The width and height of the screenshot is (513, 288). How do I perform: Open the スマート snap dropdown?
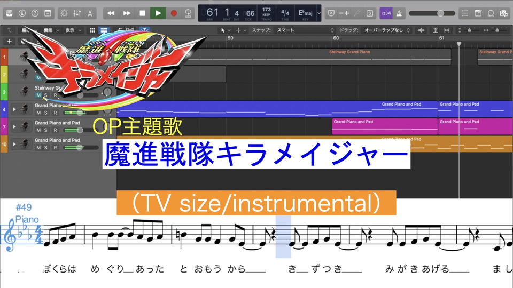305,30
